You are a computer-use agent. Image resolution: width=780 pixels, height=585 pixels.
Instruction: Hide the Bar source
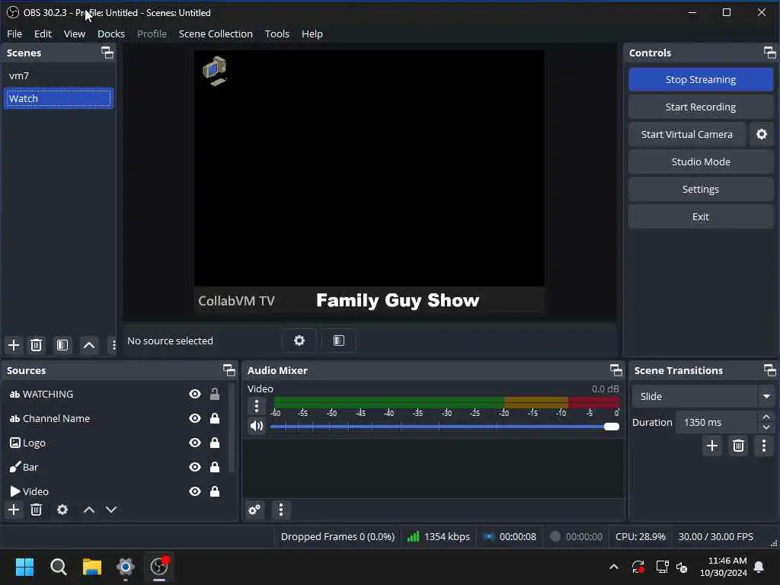coord(194,467)
